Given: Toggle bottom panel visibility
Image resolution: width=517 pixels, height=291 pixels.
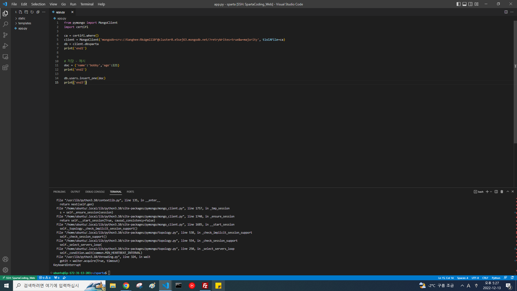Looking at the screenshot, I should click(464, 4).
